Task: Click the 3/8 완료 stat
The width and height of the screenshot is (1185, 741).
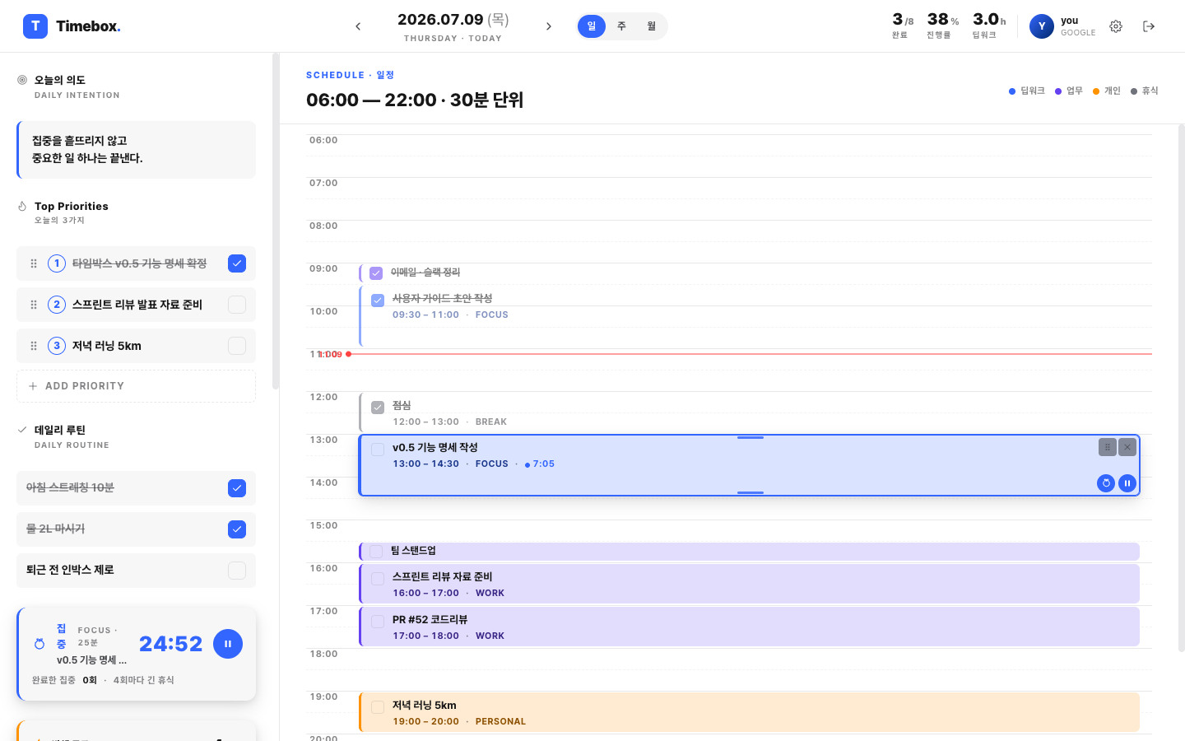Action: (x=903, y=26)
